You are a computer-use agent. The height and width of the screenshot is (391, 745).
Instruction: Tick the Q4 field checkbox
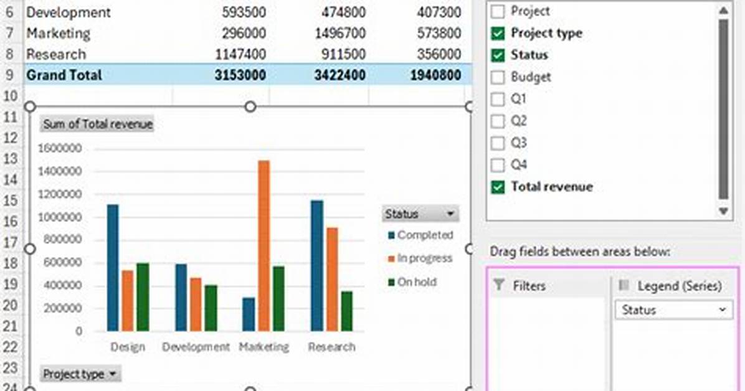click(498, 165)
